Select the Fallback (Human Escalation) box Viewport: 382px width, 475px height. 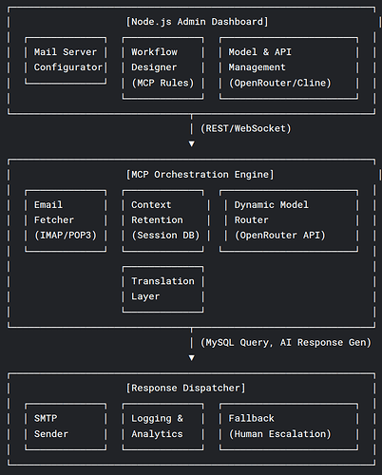click(x=289, y=427)
